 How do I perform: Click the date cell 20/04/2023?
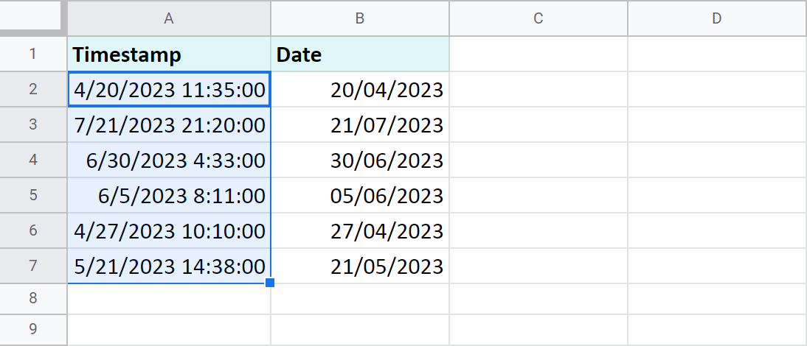[360, 90]
